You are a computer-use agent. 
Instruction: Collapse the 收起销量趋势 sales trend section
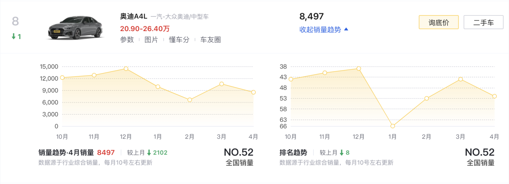click(x=320, y=29)
